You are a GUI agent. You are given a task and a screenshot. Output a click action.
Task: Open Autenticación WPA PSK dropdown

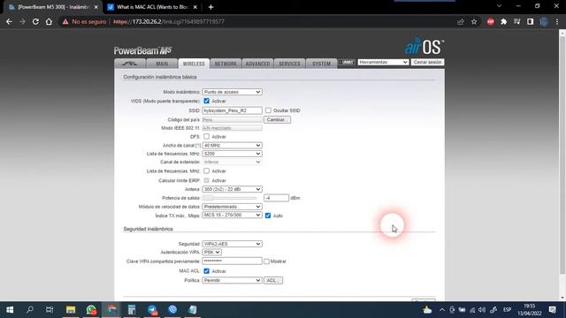coord(212,253)
